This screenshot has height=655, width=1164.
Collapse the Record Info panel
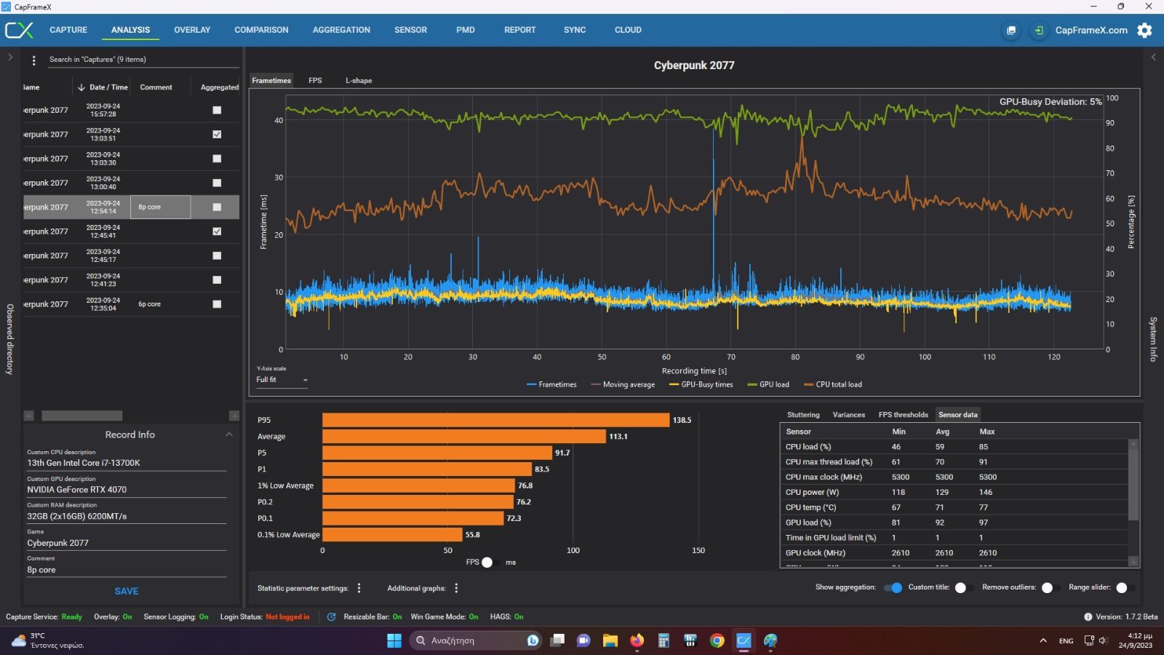tap(229, 434)
